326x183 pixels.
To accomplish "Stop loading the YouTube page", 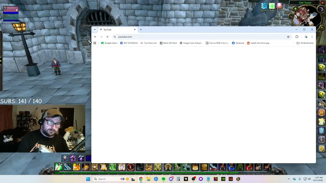I will click(107, 37).
